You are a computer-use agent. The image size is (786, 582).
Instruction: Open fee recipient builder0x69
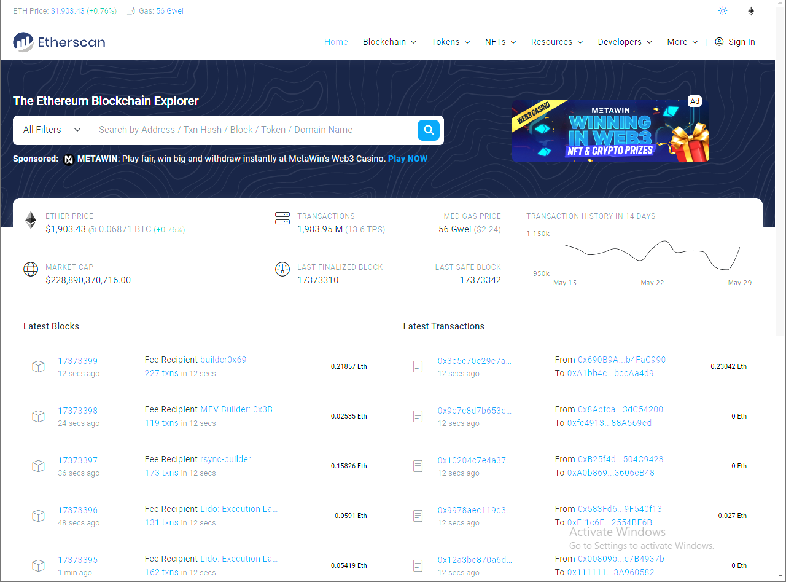click(x=223, y=360)
